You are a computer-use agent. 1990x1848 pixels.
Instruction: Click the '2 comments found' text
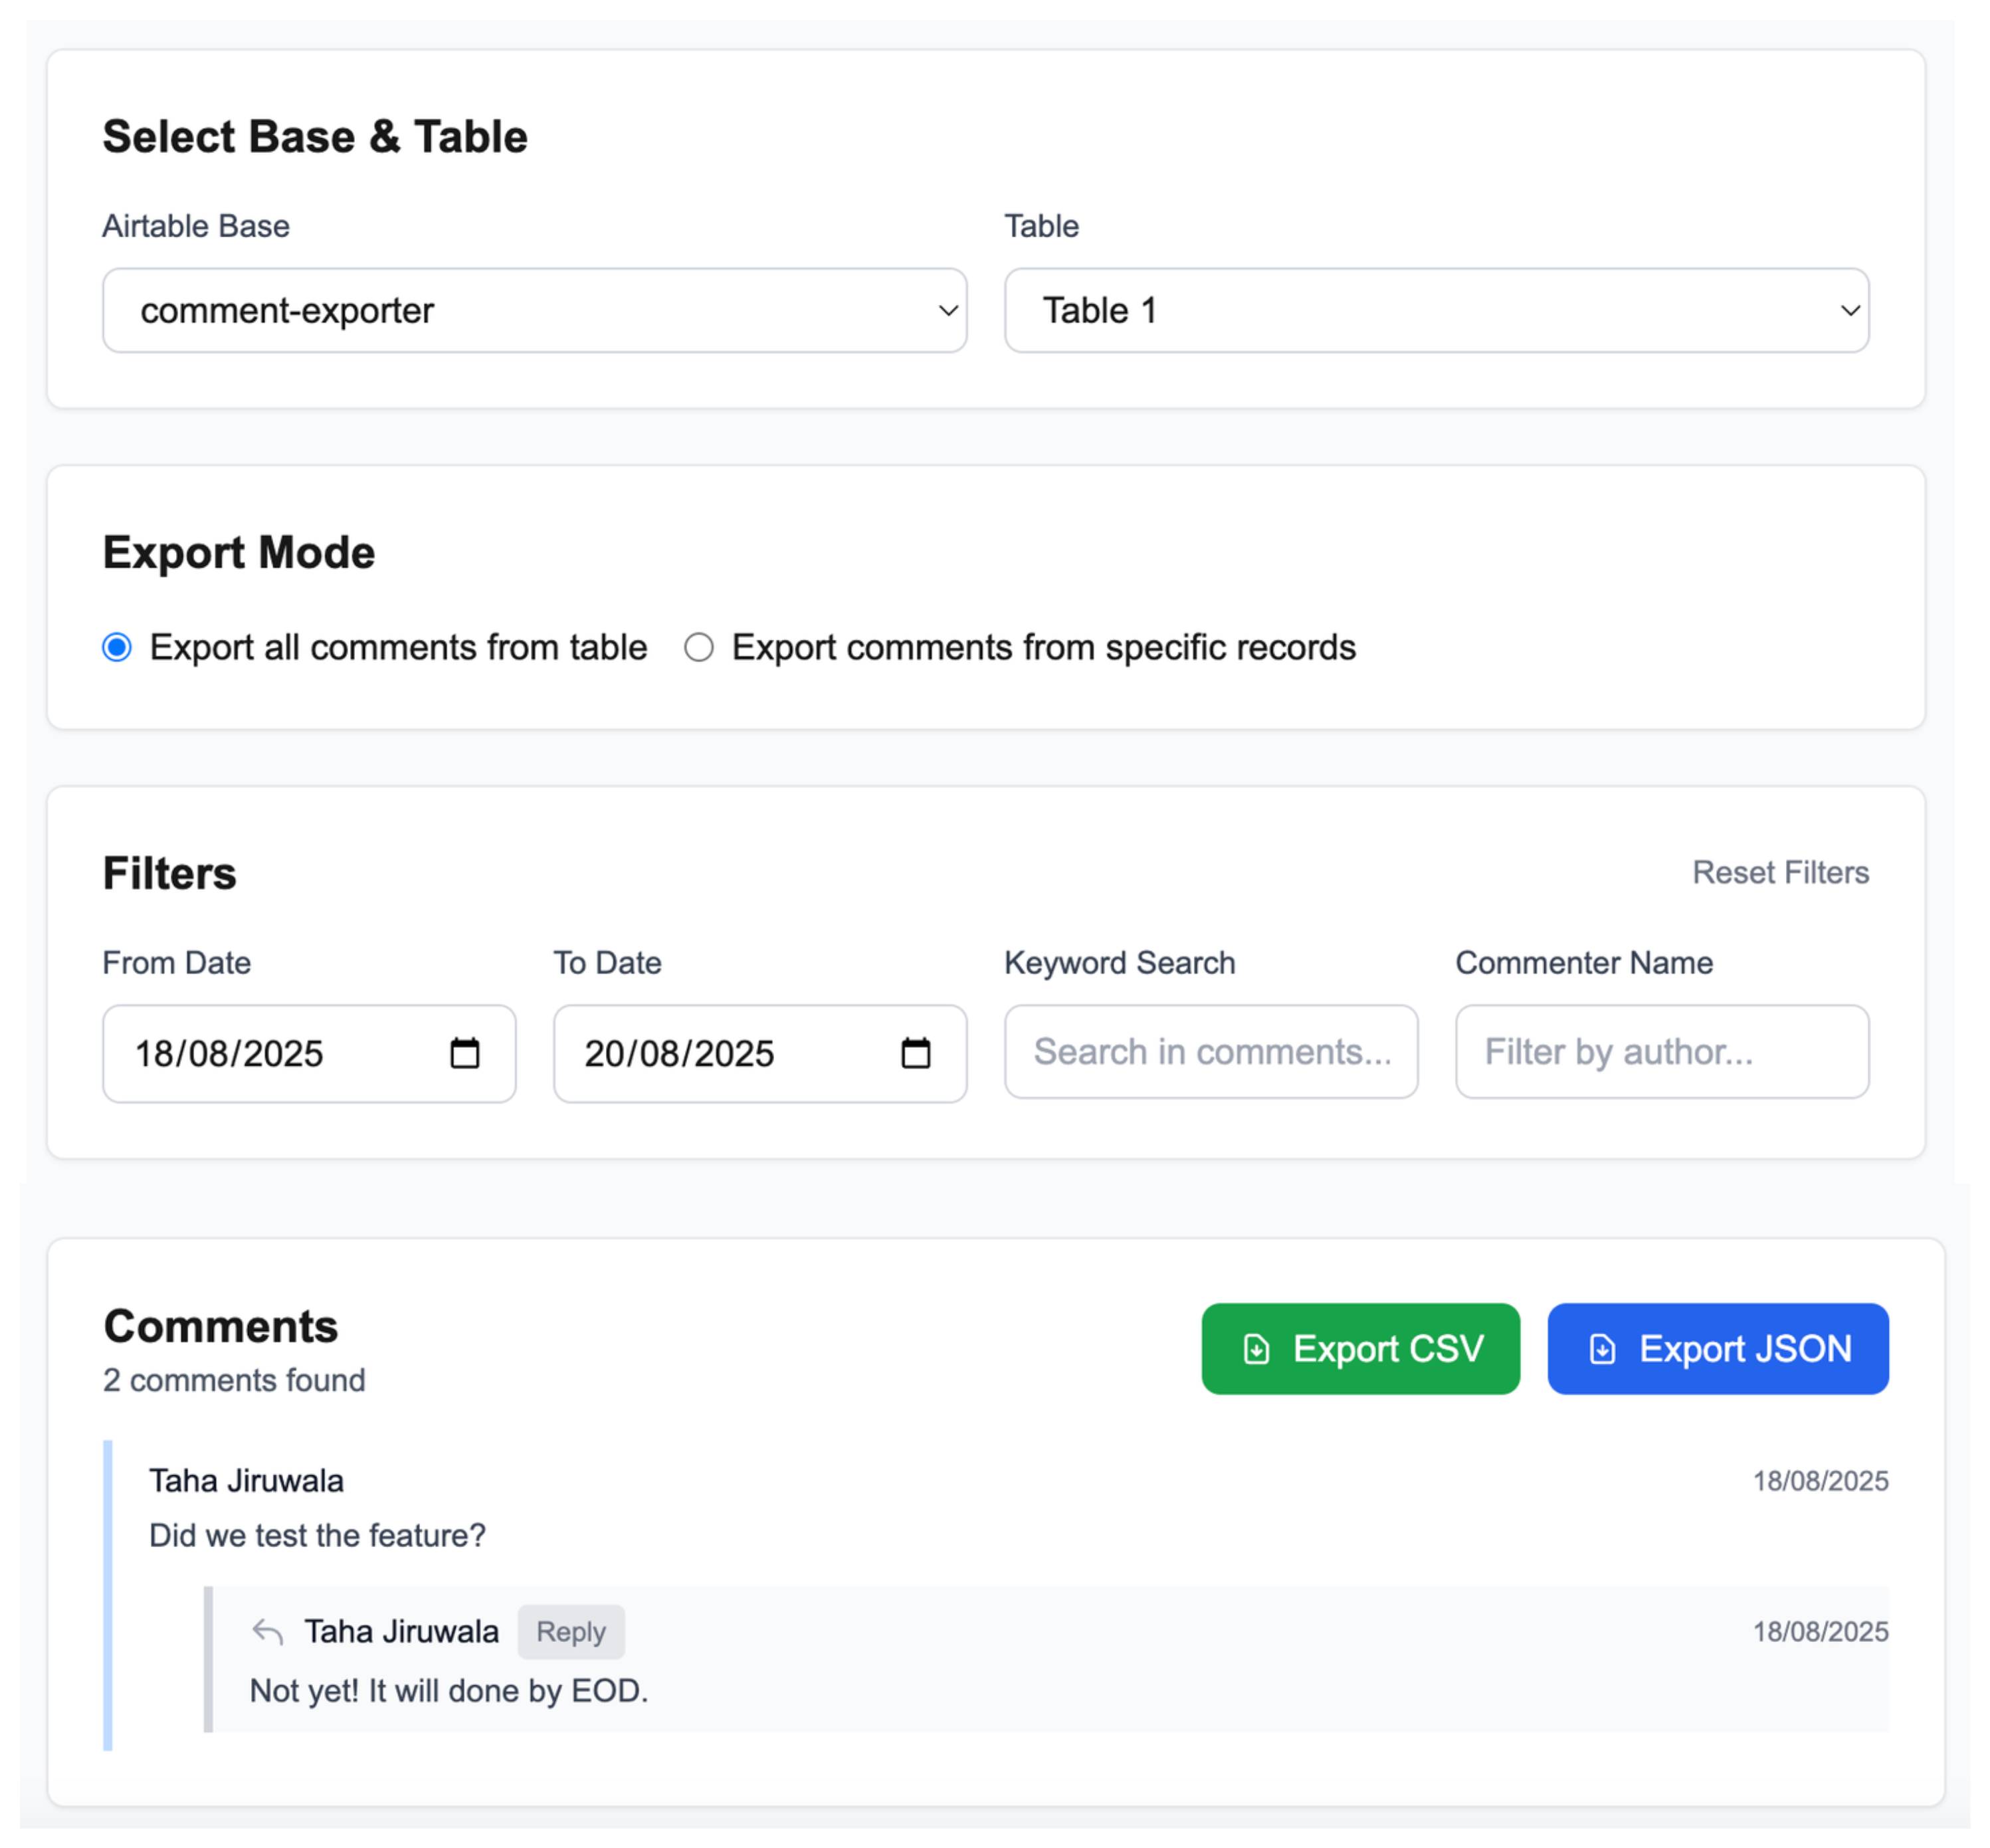[x=233, y=1380]
